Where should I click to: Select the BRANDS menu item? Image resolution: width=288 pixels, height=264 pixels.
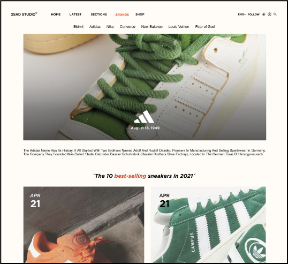(x=122, y=14)
